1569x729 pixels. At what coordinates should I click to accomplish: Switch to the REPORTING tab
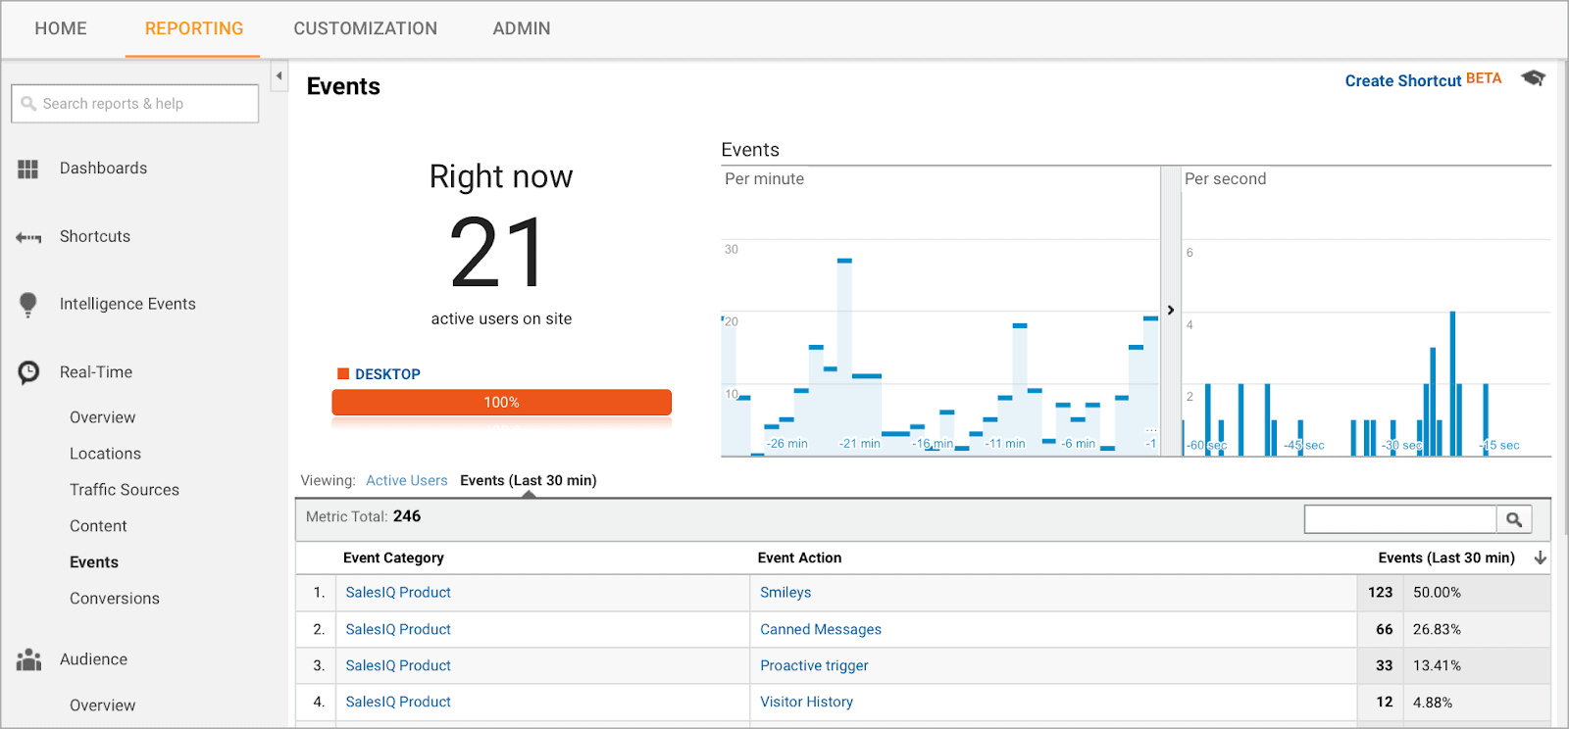pos(193,28)
